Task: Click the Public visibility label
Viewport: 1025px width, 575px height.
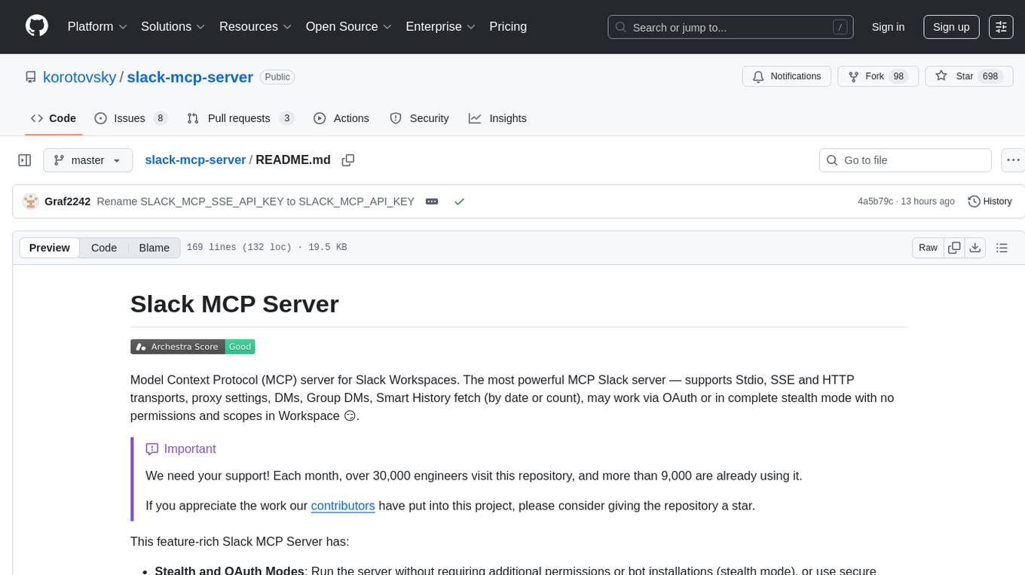Action: (x=277, y=77)
